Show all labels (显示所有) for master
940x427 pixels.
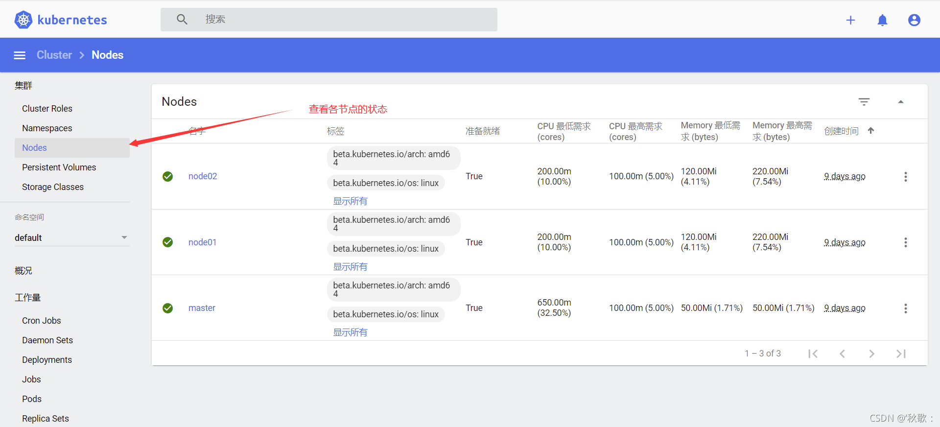350,332
